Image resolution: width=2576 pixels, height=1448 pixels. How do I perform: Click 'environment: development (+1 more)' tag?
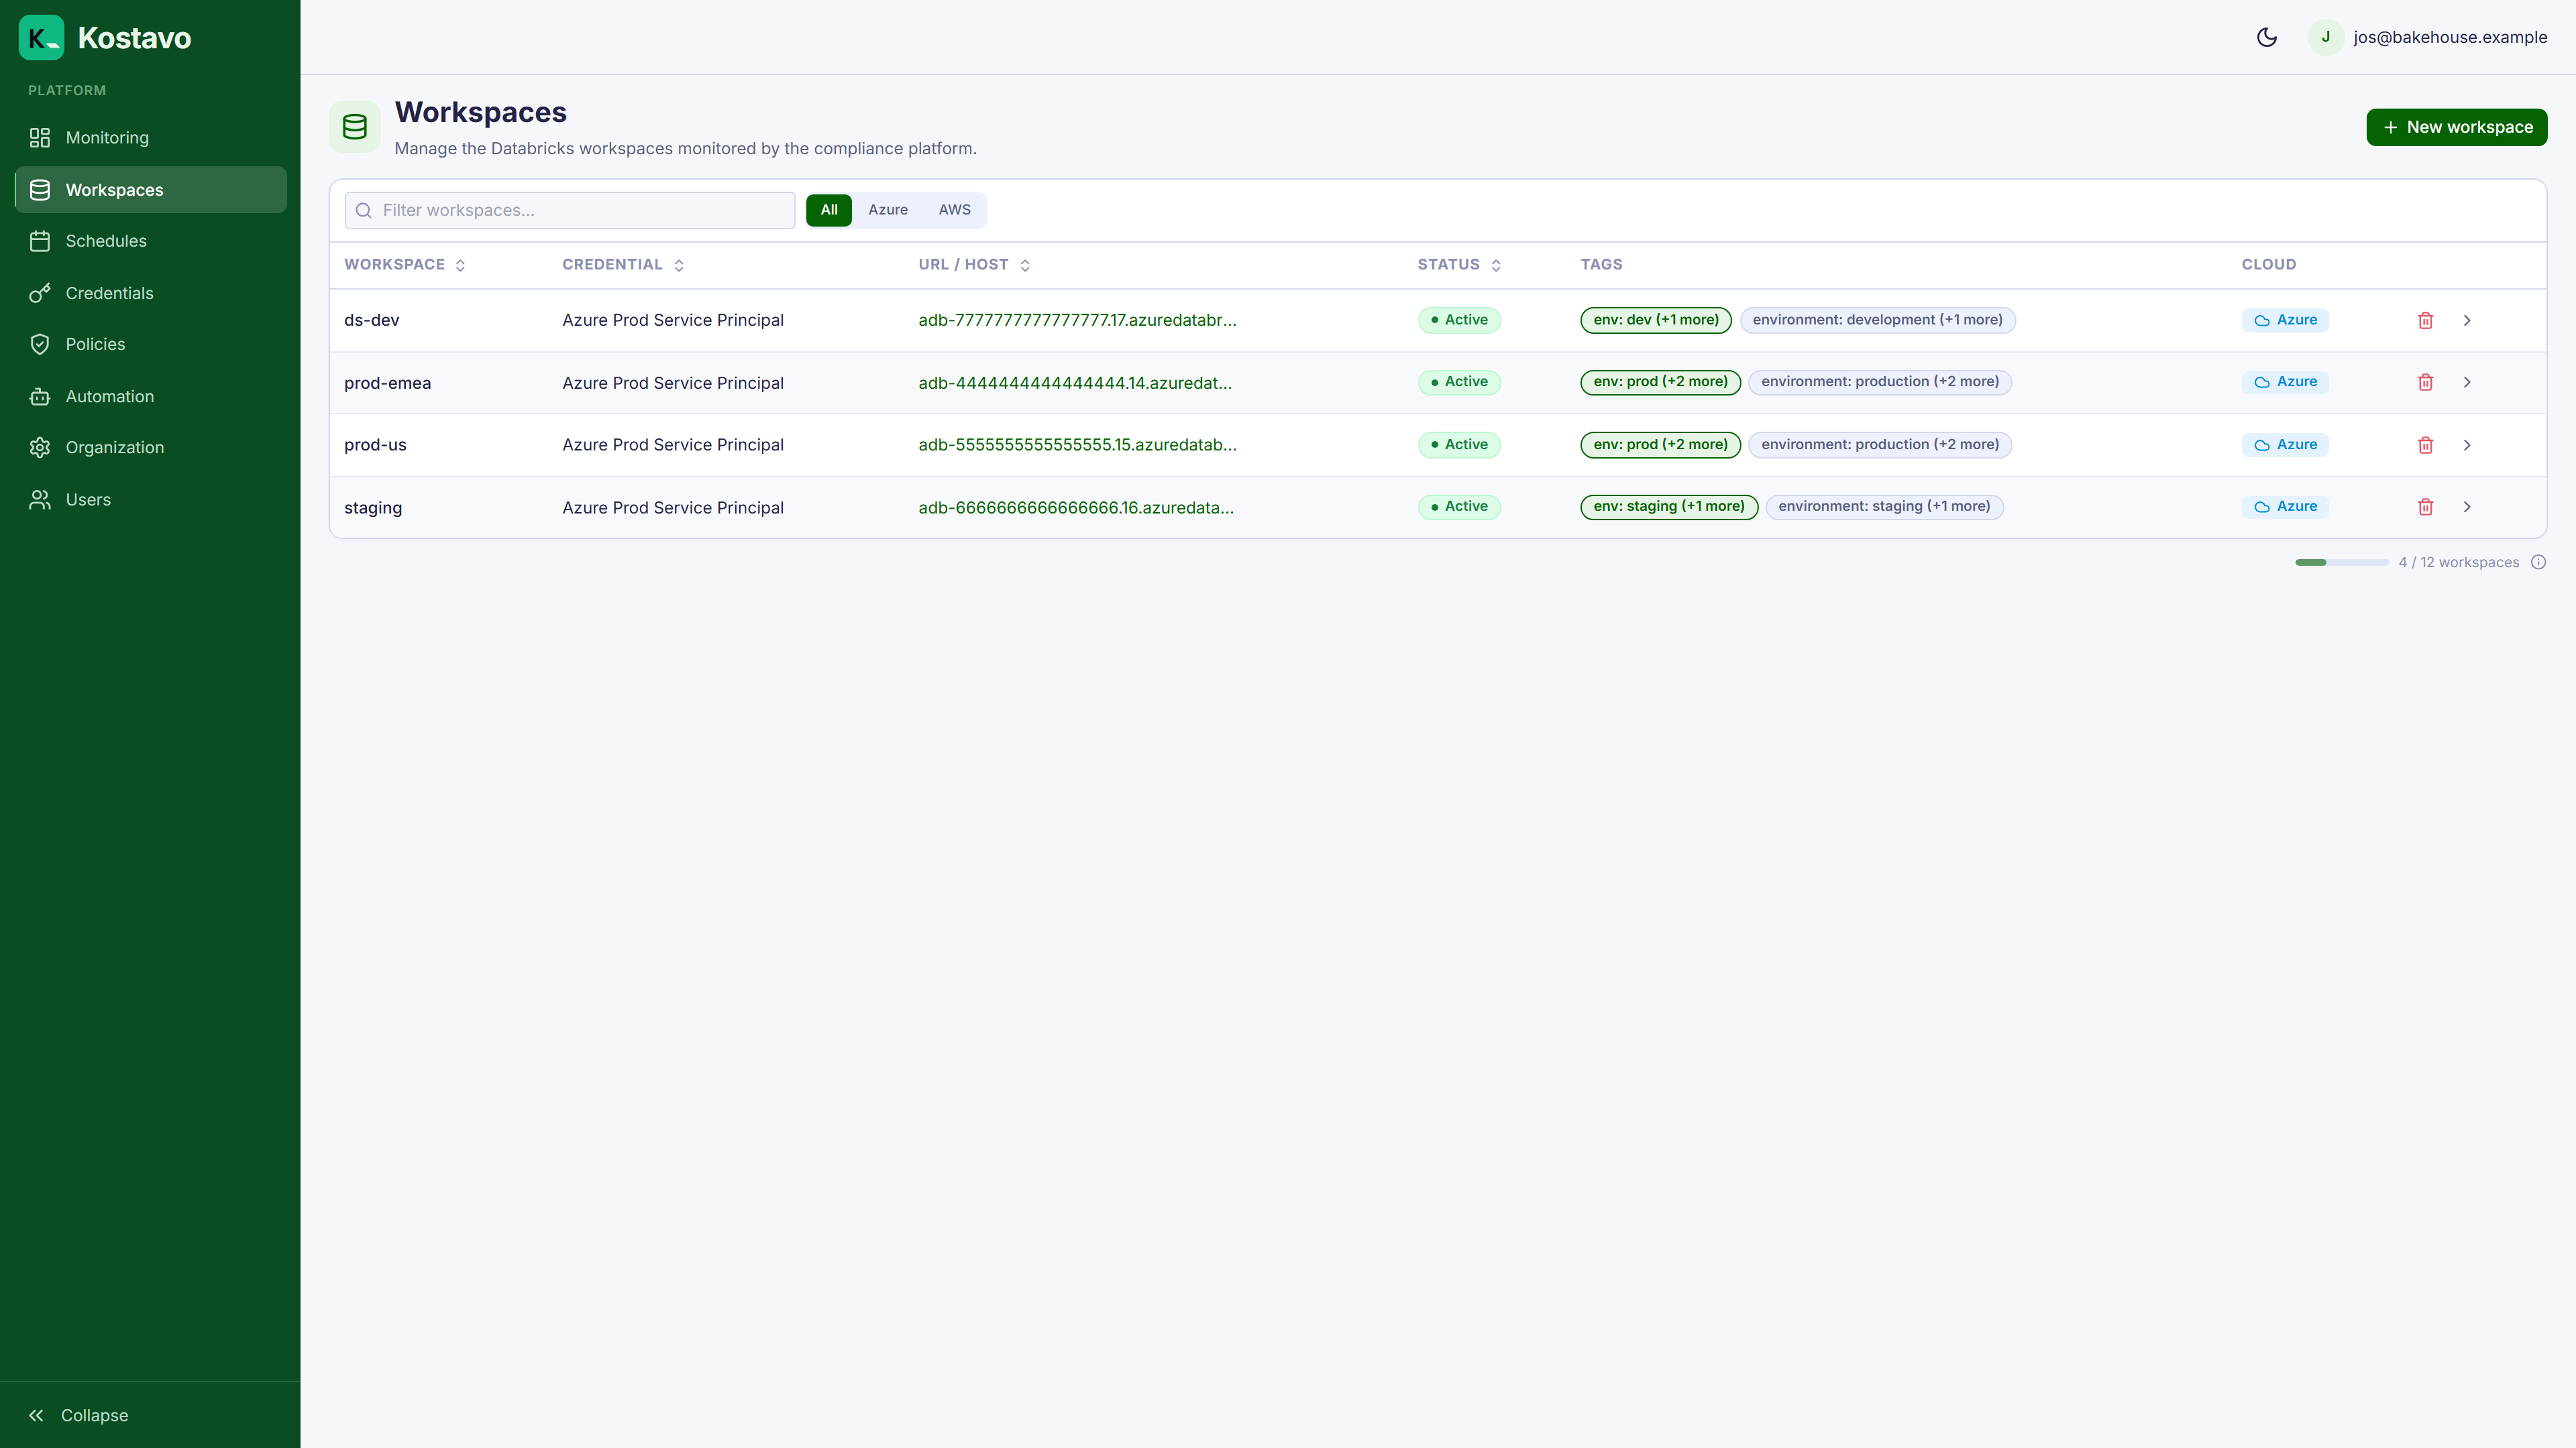[x=1877, y=320]
